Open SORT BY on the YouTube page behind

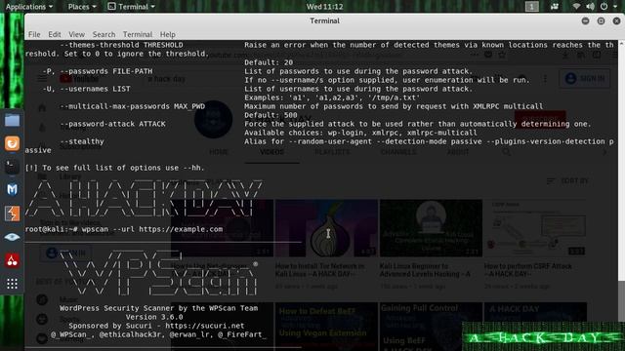pyautogui.click(x=568, y=180)
